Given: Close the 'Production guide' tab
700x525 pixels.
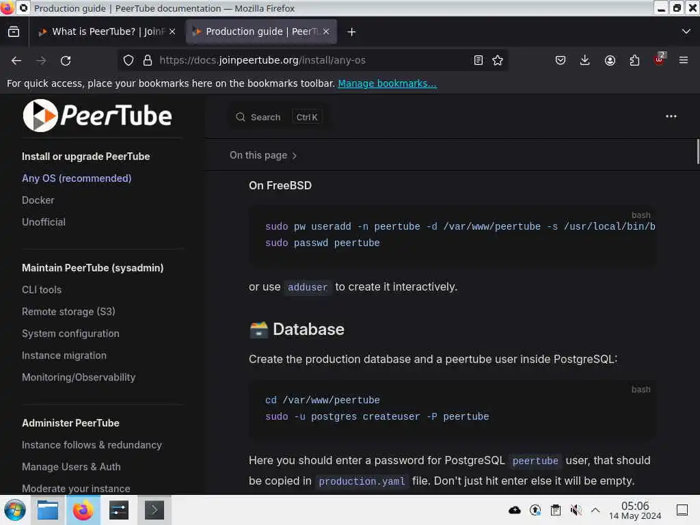Looking at the screenshot, I should [326, 31].
